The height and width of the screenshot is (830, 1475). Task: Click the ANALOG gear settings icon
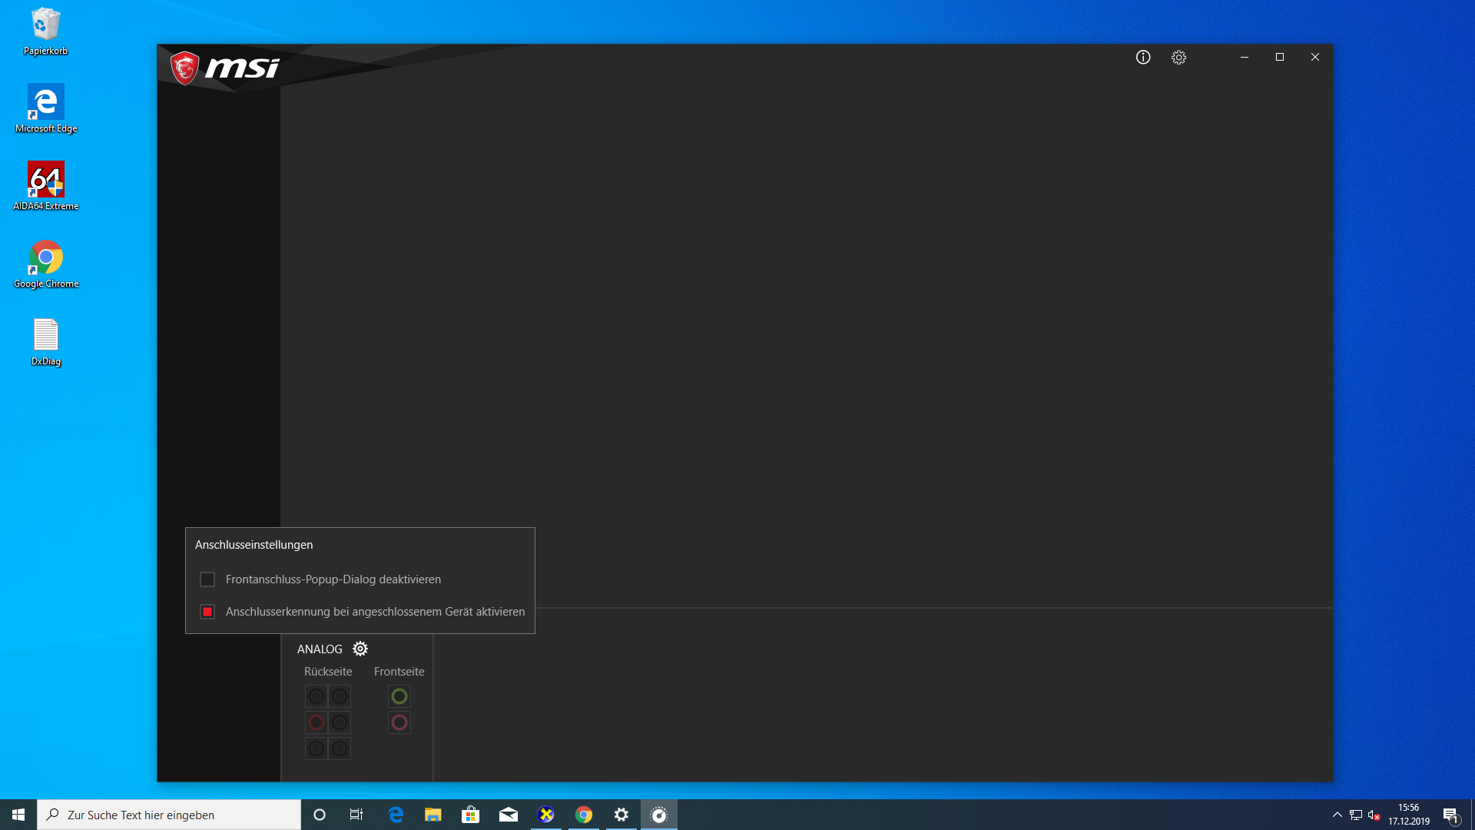tap(360, 649)
